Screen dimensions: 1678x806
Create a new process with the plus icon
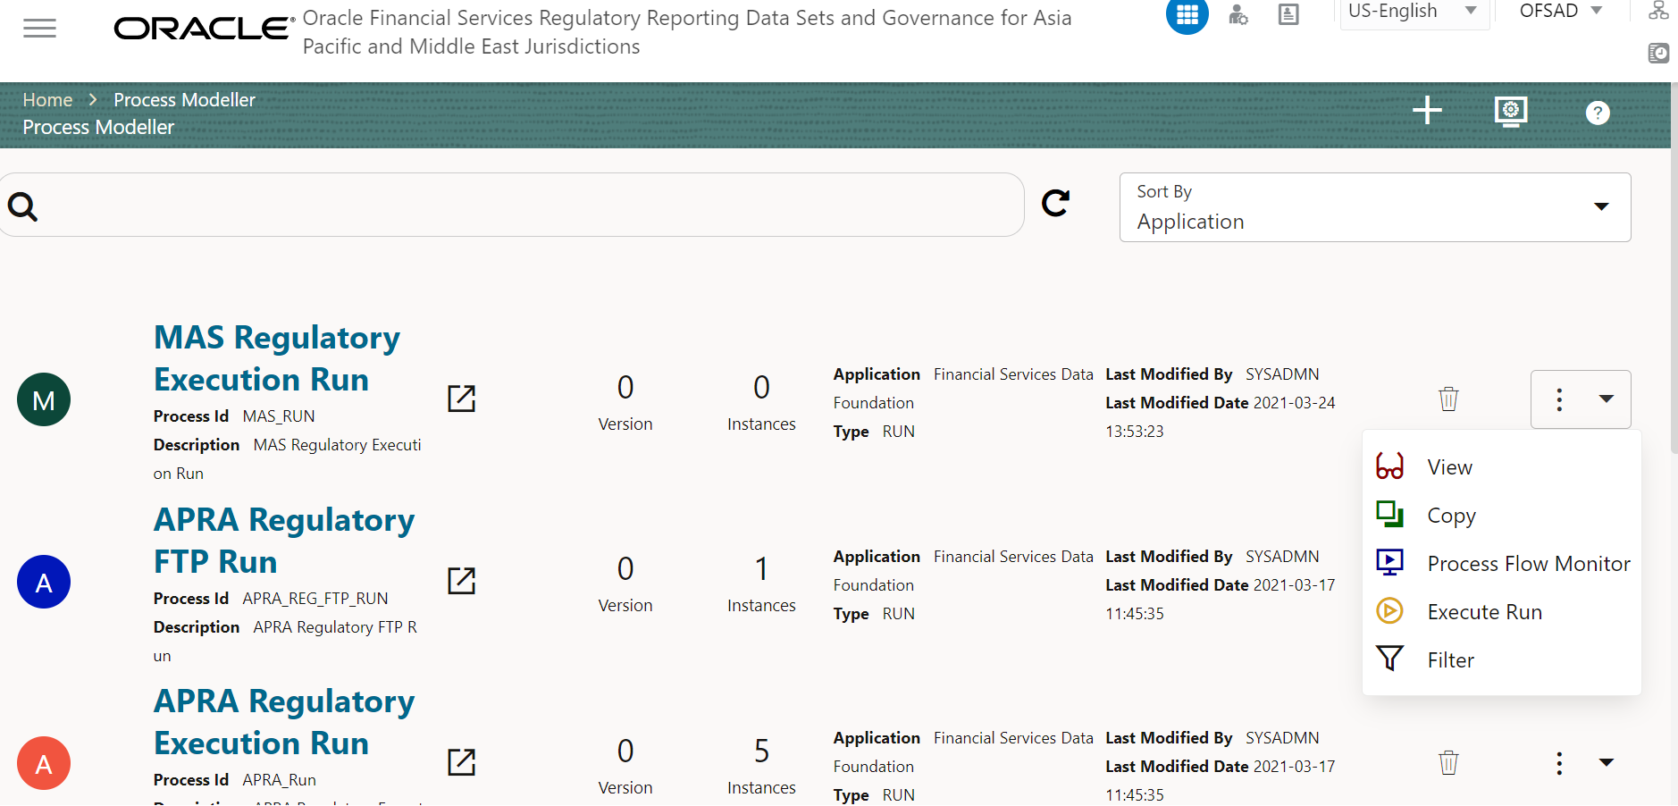tap(1425, 111)
